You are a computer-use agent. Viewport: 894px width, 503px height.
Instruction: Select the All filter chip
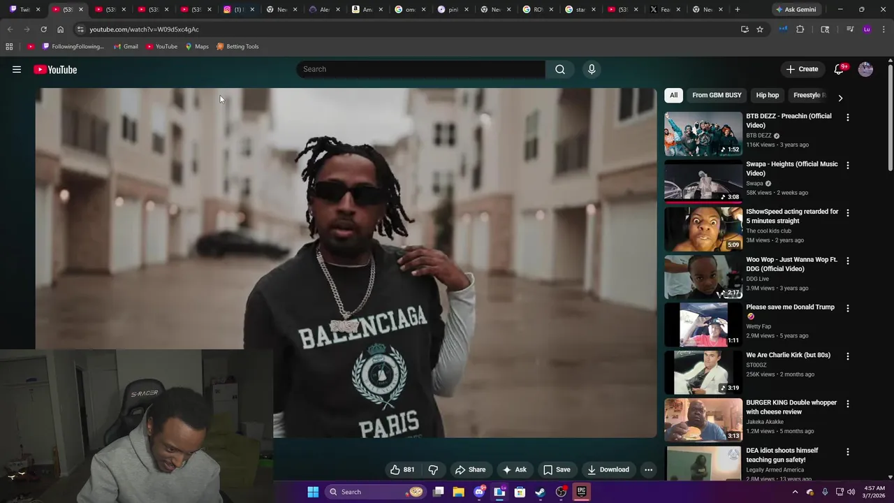pos(673,95)
